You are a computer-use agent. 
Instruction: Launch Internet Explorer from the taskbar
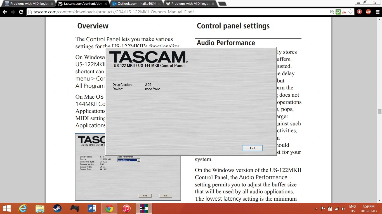(x=23, y=208)
